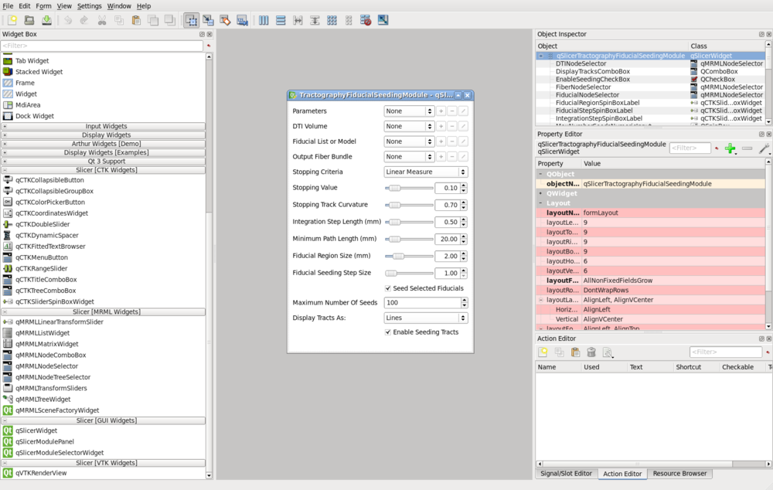
Task: Open the Form menu
Action: [x=43, y=6]
